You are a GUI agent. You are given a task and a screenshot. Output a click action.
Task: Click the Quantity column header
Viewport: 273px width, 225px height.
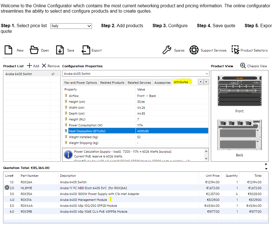(x=232, y=176)
